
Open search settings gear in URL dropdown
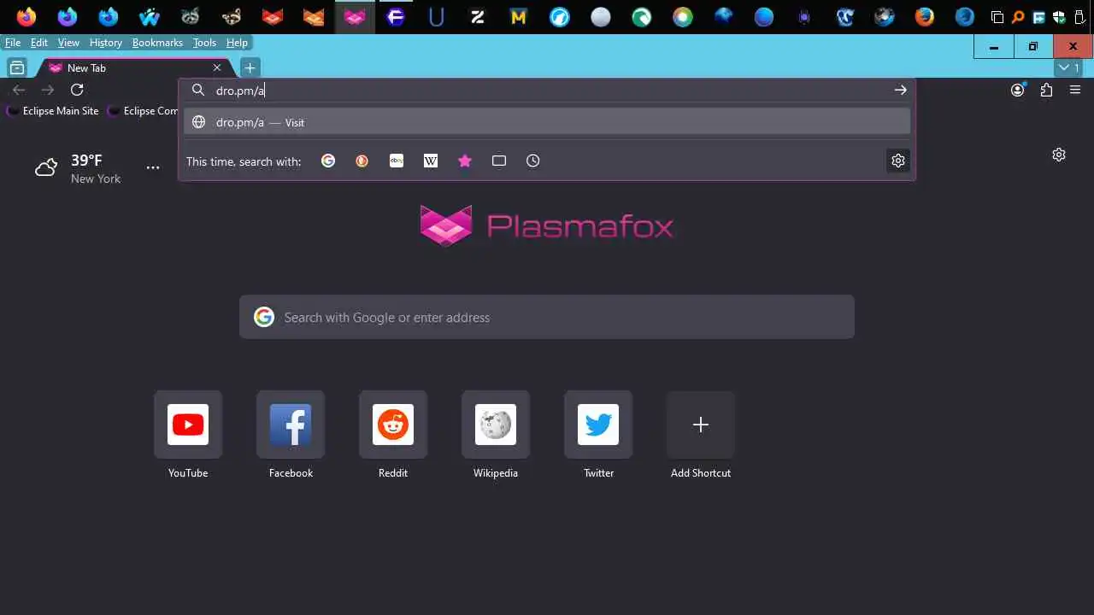[x=898, y=161]
